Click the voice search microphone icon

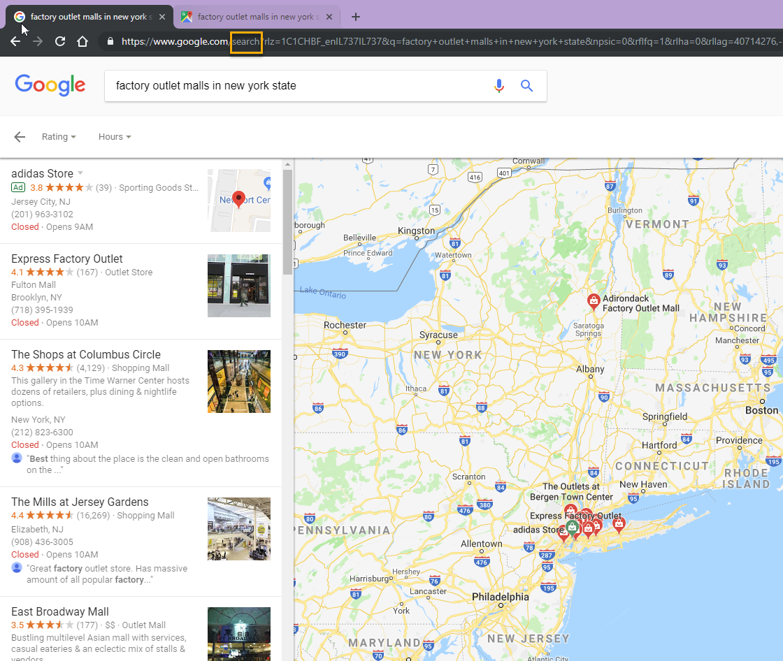pos(498,86)
